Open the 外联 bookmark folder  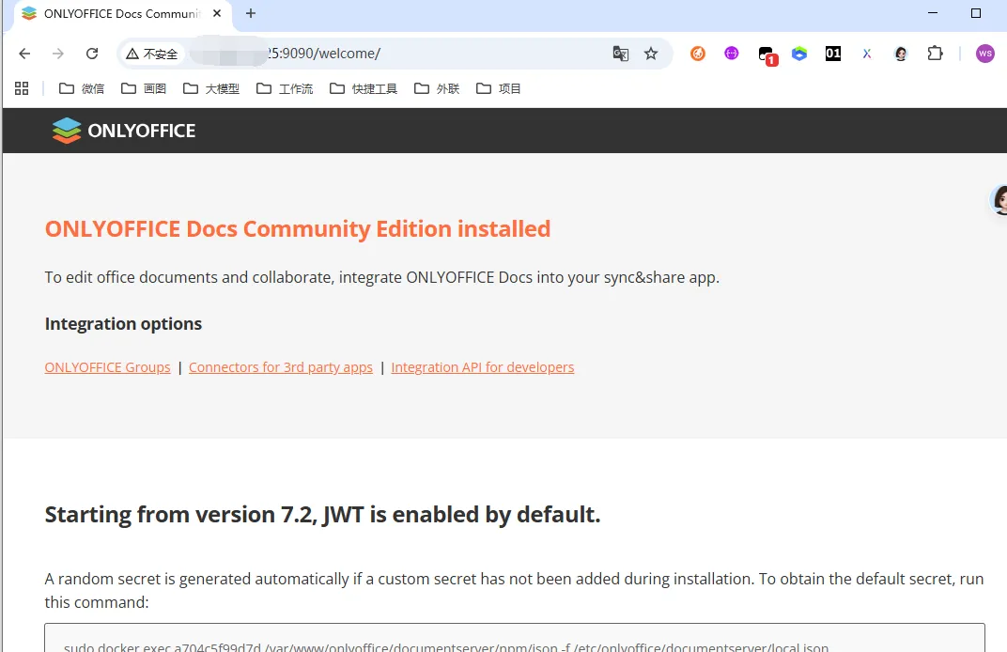(x=437, y=88)
